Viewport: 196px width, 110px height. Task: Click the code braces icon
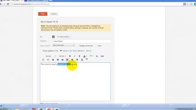(87, 59)
